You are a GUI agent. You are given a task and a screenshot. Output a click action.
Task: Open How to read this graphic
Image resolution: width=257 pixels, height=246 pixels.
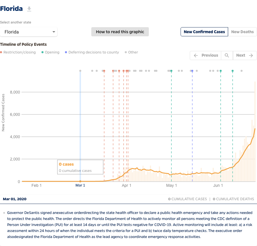click(x=120, y=32)
